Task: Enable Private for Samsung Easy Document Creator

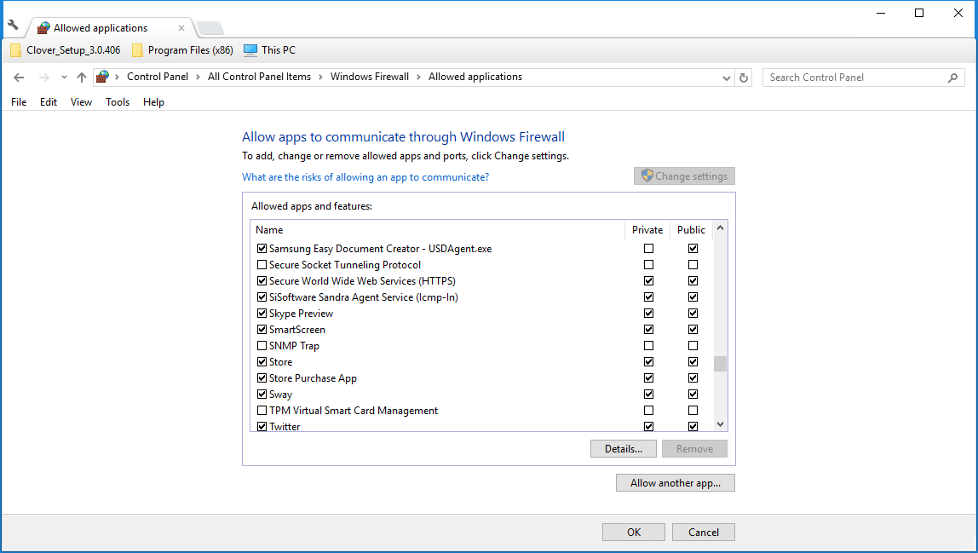Action: coord(648,249)
